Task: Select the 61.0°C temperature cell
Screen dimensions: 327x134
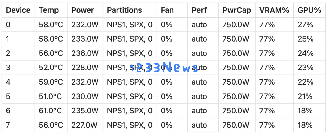Action: (51, 111)
